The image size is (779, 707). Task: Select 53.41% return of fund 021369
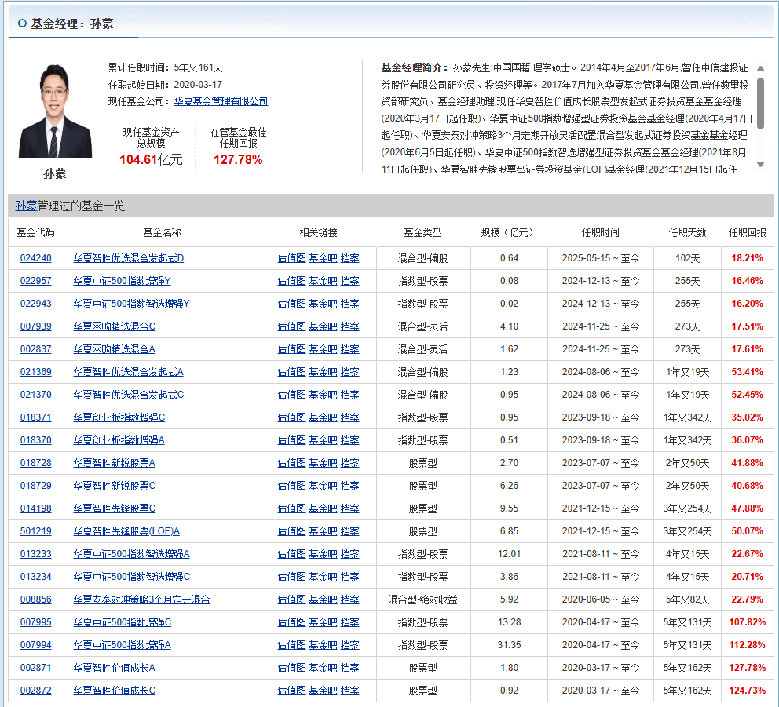pos(748,372)
